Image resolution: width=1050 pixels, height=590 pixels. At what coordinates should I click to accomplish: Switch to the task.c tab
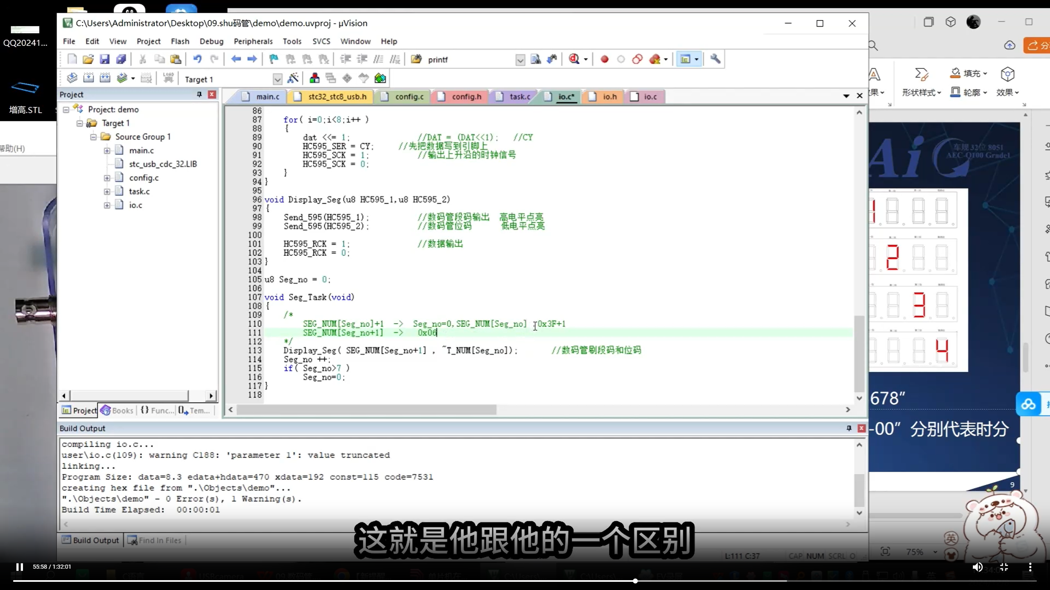point(519,97)
